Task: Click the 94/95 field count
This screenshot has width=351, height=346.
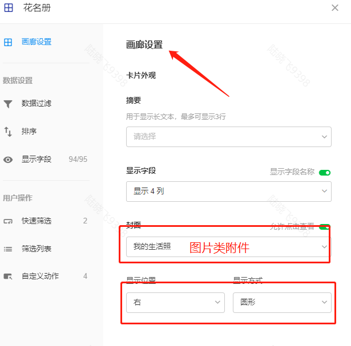Action: 78,159
